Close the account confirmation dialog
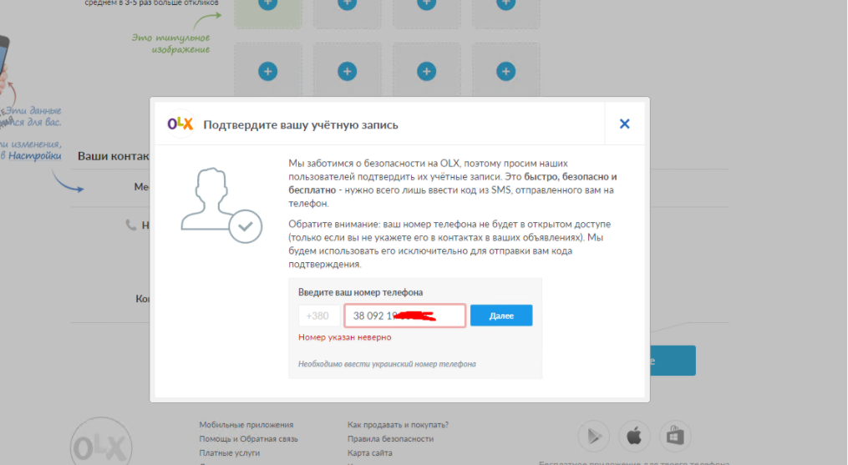 (625, 124)
